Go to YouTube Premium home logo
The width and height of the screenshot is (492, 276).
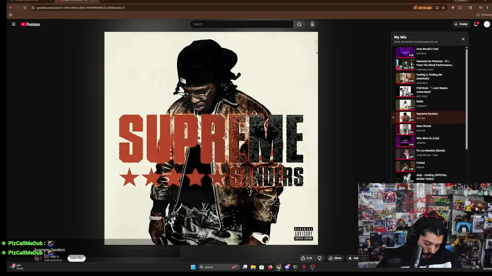click(30, 24)
